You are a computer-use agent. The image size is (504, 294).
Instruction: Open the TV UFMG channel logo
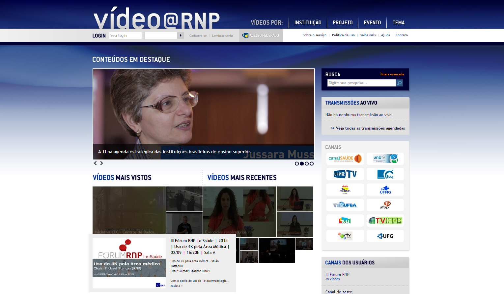point(385,190)
